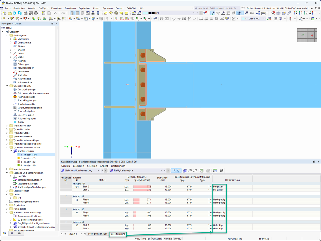Click the Save file icon

tap(31, 13)
